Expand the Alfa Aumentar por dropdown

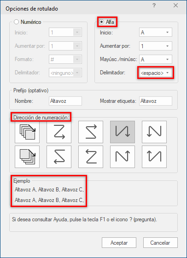click(x=156, y=46)
